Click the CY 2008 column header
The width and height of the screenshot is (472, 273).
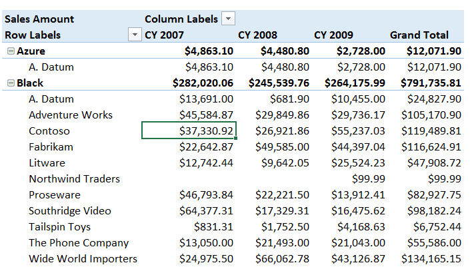(x=257, y=35)
